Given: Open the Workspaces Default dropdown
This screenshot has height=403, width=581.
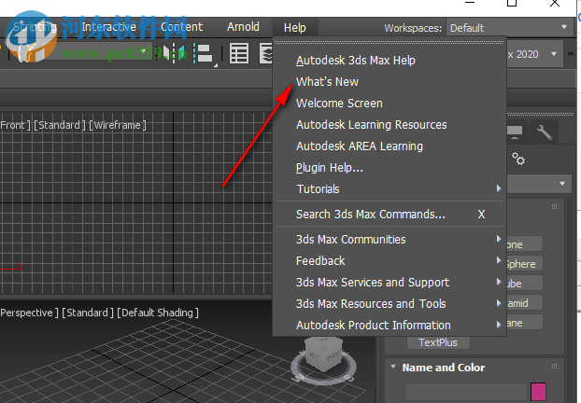Looking at the screenshot, I should pyautogui.click(x=508, y=27).
